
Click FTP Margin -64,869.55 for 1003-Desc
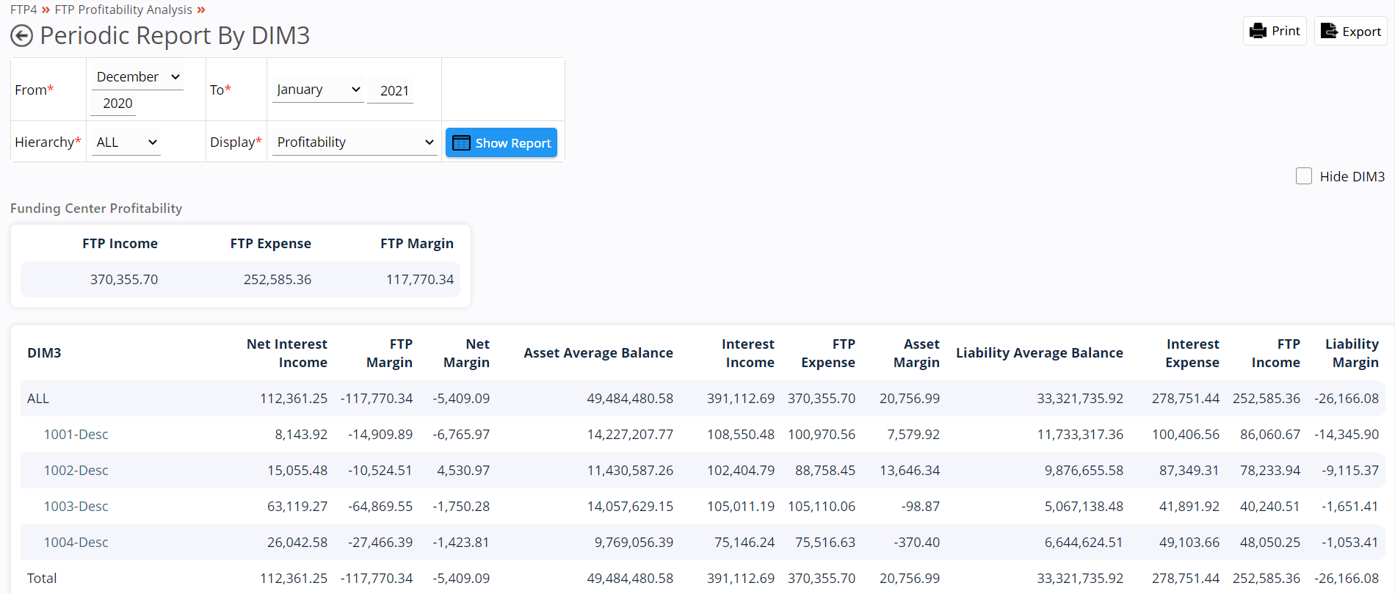point(380,507)
